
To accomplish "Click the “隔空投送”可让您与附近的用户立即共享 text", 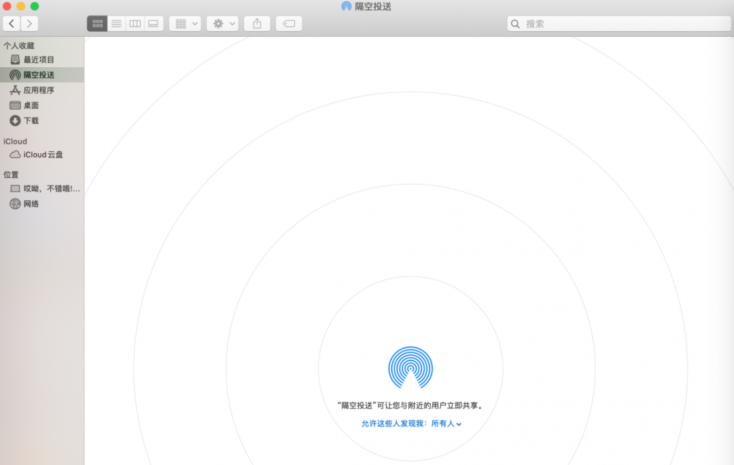I will point(410,406).
